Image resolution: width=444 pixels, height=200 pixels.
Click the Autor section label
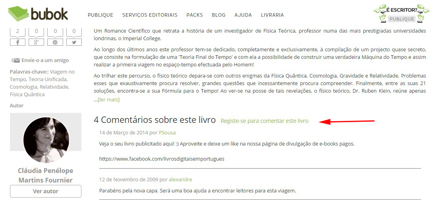(16, 105)
